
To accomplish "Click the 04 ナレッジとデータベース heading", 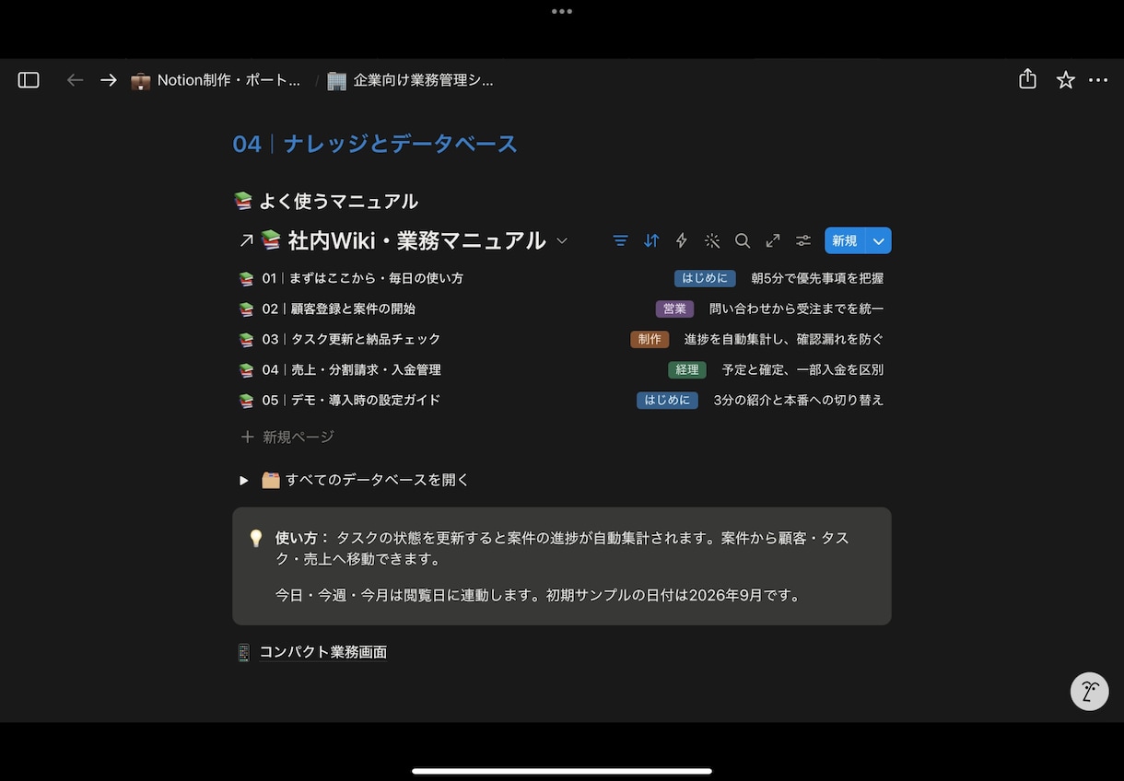I will (x=375, y=144).
